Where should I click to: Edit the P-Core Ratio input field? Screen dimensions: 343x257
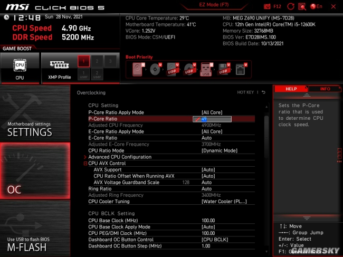212,119
